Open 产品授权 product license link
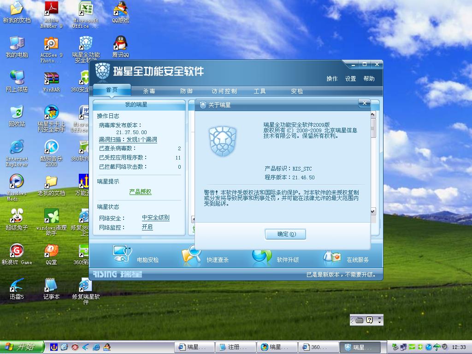 [140, 192]
